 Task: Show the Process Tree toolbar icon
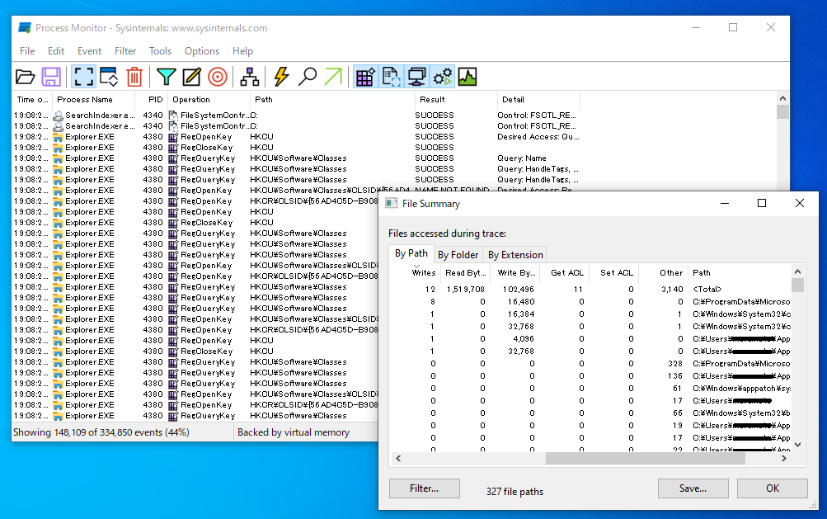[x=250, y=77]
